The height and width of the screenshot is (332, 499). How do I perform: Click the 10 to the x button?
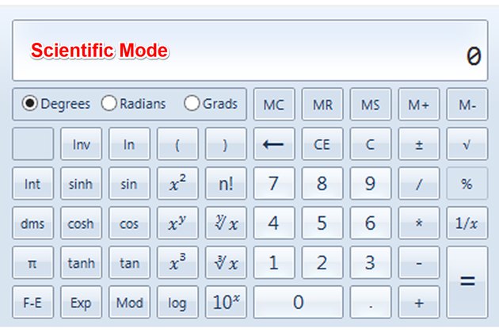tap(226, 302)
